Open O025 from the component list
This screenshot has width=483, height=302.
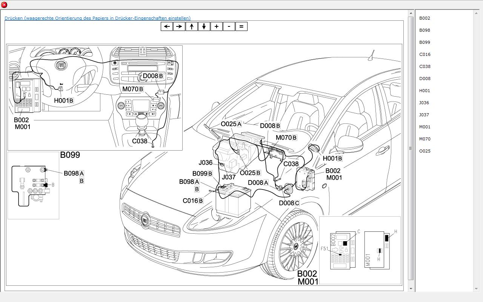point(425,151)
